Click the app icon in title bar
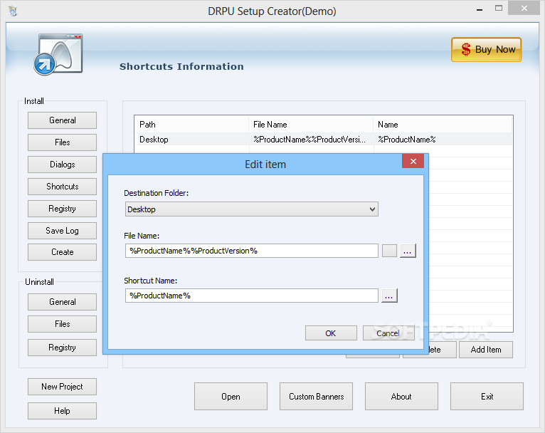 coord(14,11)
